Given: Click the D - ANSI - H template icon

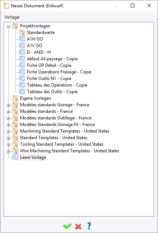Looking at the screenshot, I should 22,52.
